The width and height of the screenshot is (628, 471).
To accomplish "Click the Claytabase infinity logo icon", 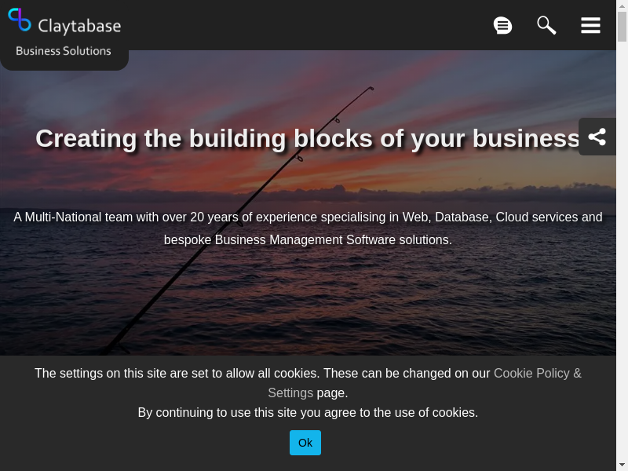I will click(20, 20).
